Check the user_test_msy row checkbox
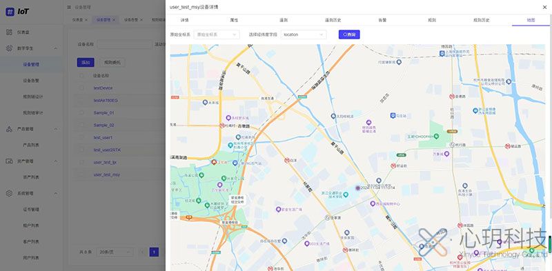Image resolution: width=552 pixels, height=271 pixels. (x=81, y=174)
